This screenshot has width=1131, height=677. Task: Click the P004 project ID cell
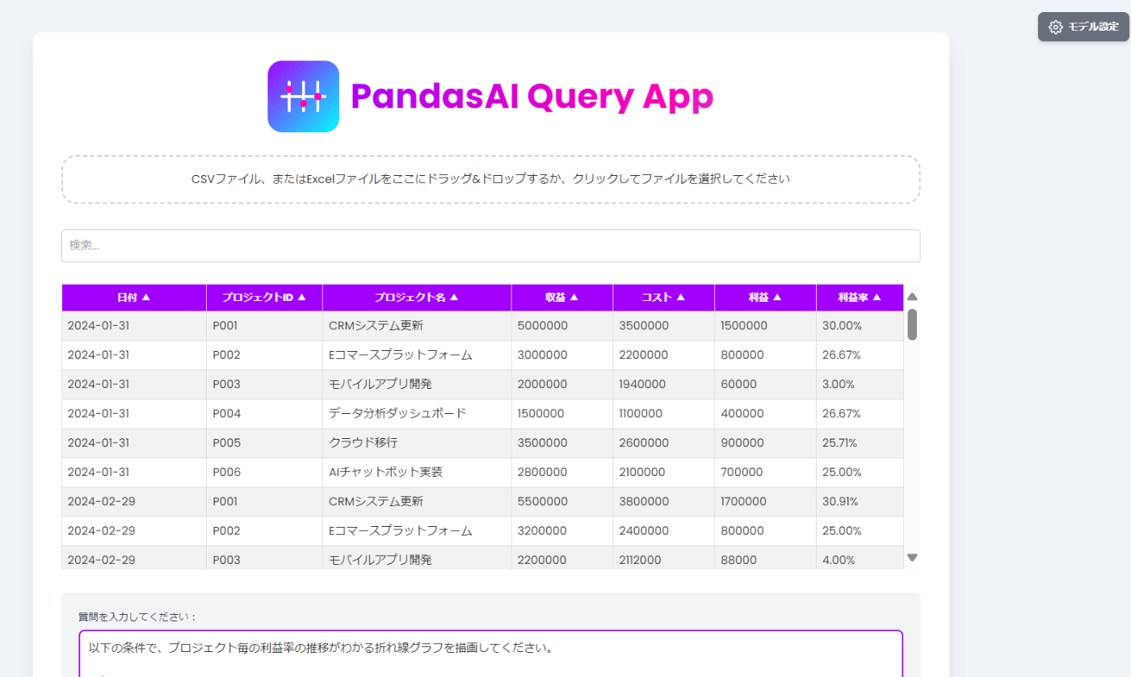264,413
